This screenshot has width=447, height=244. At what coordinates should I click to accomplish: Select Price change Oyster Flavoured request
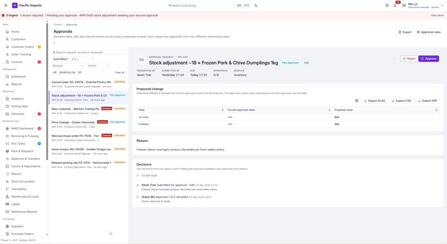pyautogui.click(x=88, y=124)
